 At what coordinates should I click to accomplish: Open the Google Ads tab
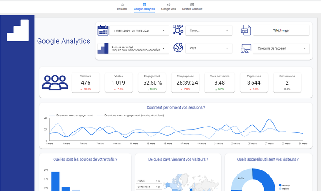tap(169, 7)
